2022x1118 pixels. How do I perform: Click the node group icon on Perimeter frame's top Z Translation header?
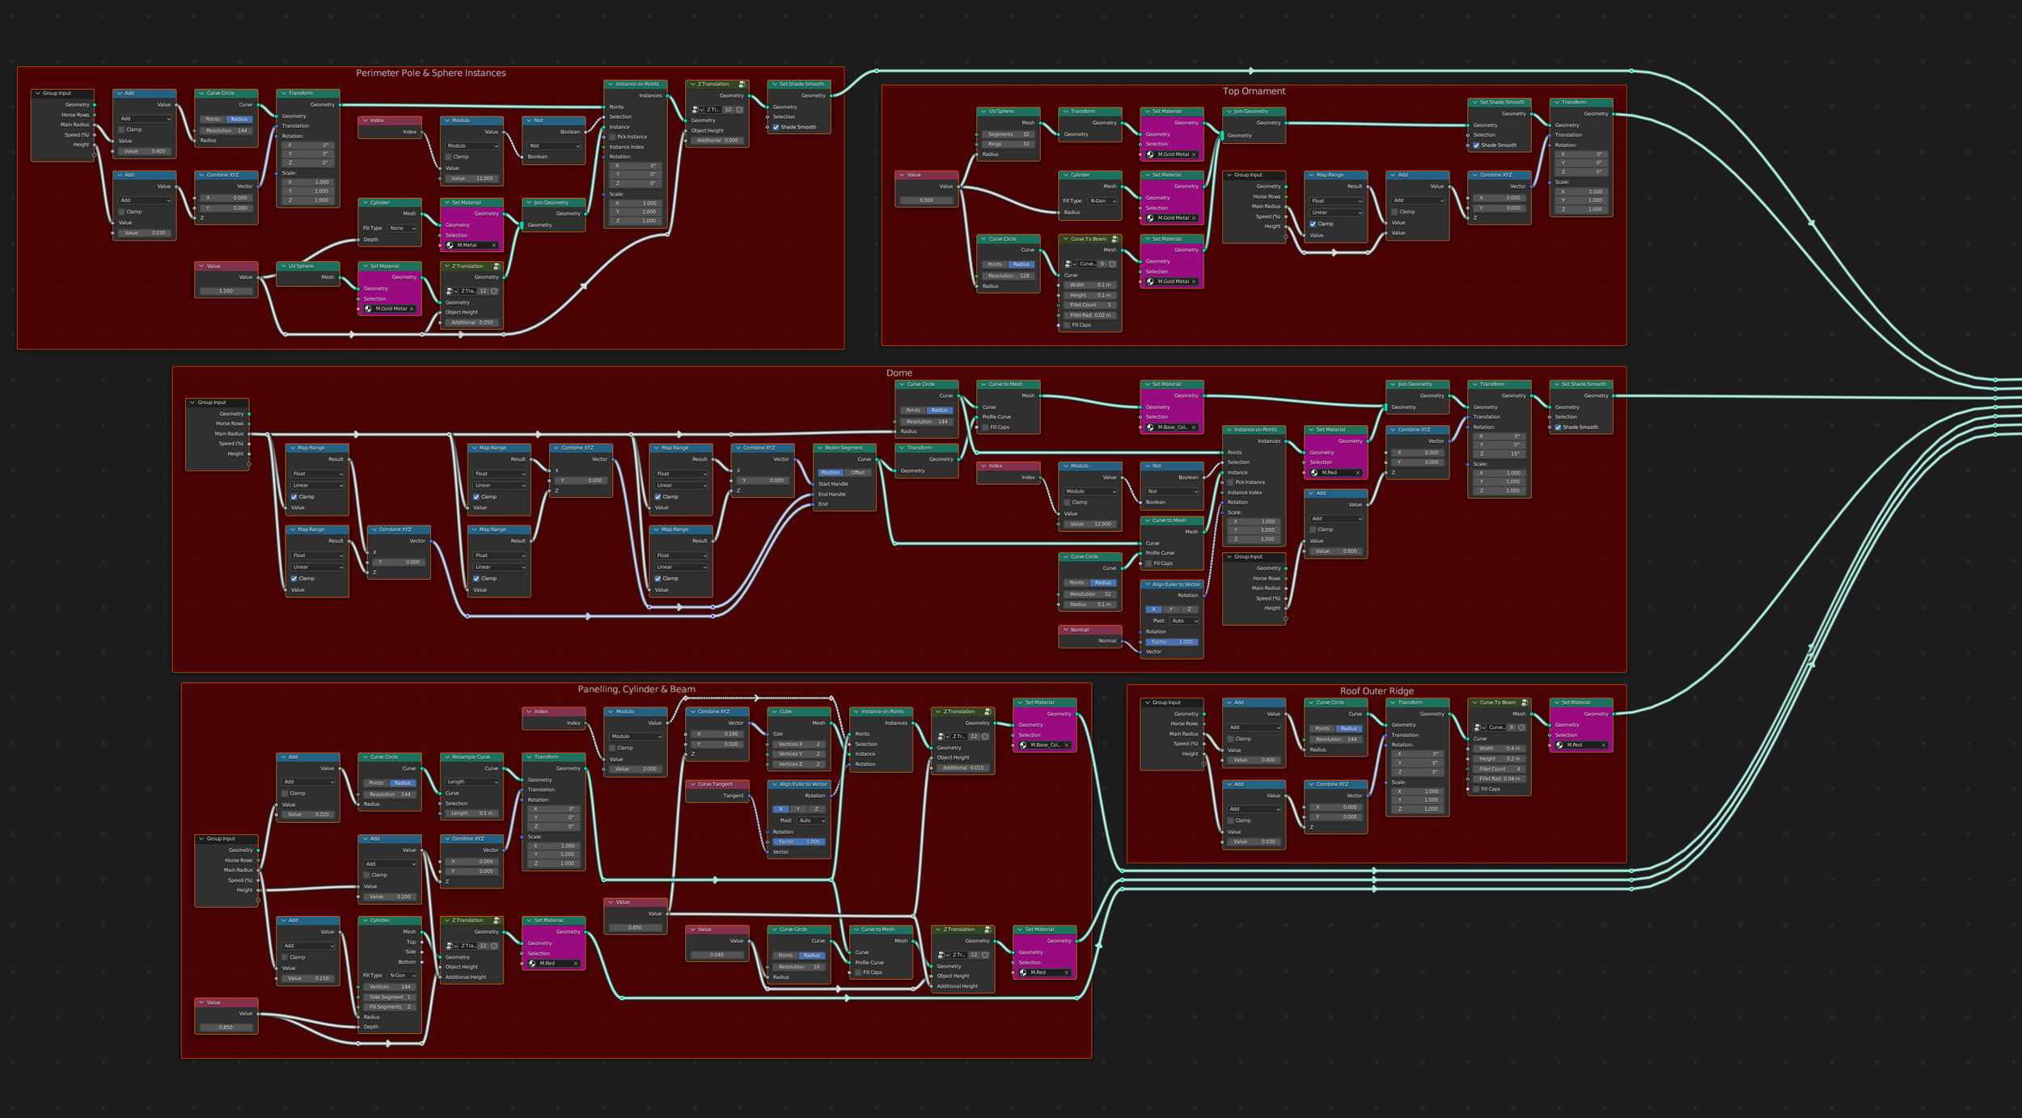[742, 84]
